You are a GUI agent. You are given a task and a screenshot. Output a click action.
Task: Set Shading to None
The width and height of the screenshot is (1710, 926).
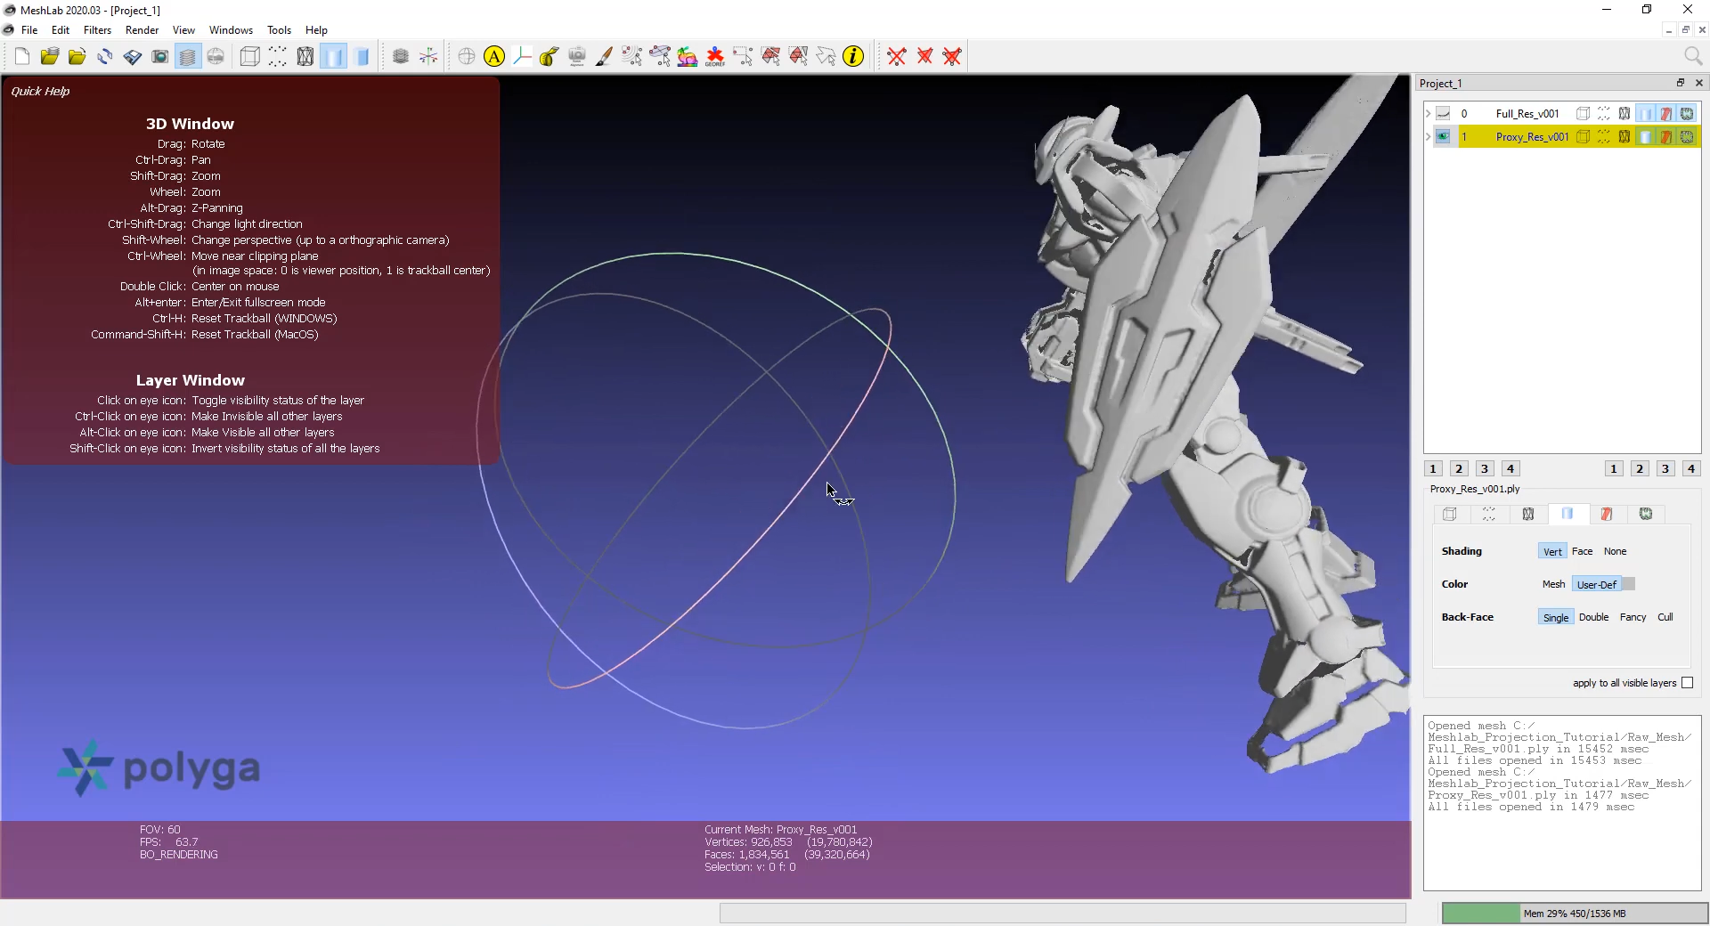[1615, 551]
